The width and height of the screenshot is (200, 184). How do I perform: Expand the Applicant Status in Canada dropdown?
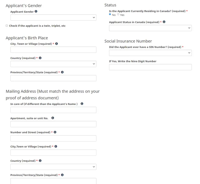click(x=150, y=28)
